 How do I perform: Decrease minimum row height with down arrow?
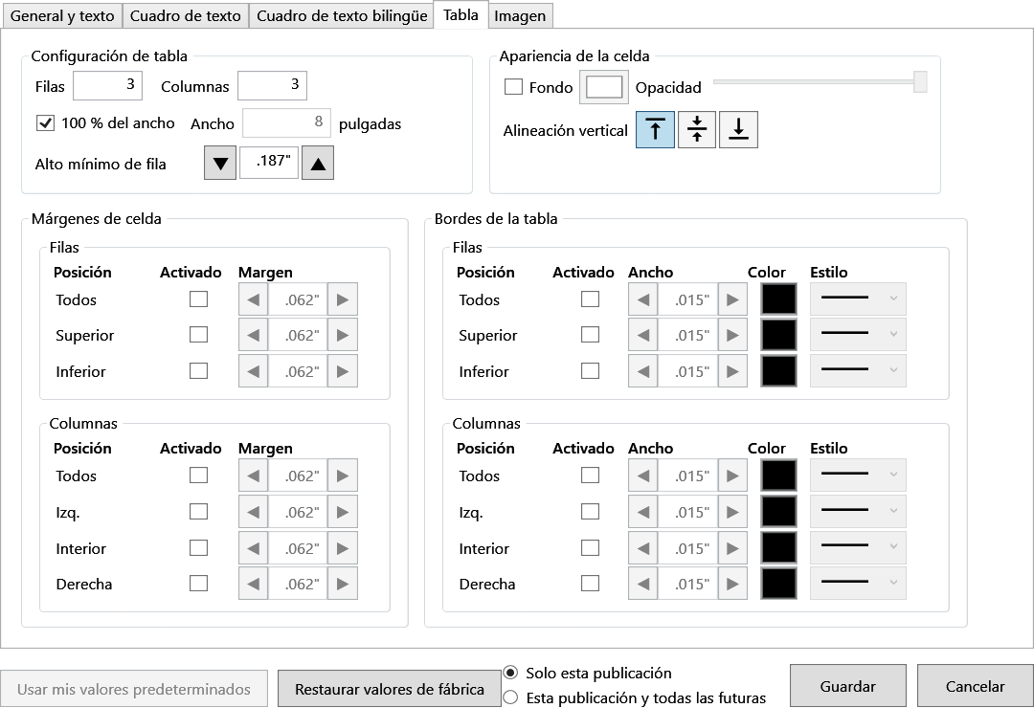pyautogui.click(x=220, y=164)
